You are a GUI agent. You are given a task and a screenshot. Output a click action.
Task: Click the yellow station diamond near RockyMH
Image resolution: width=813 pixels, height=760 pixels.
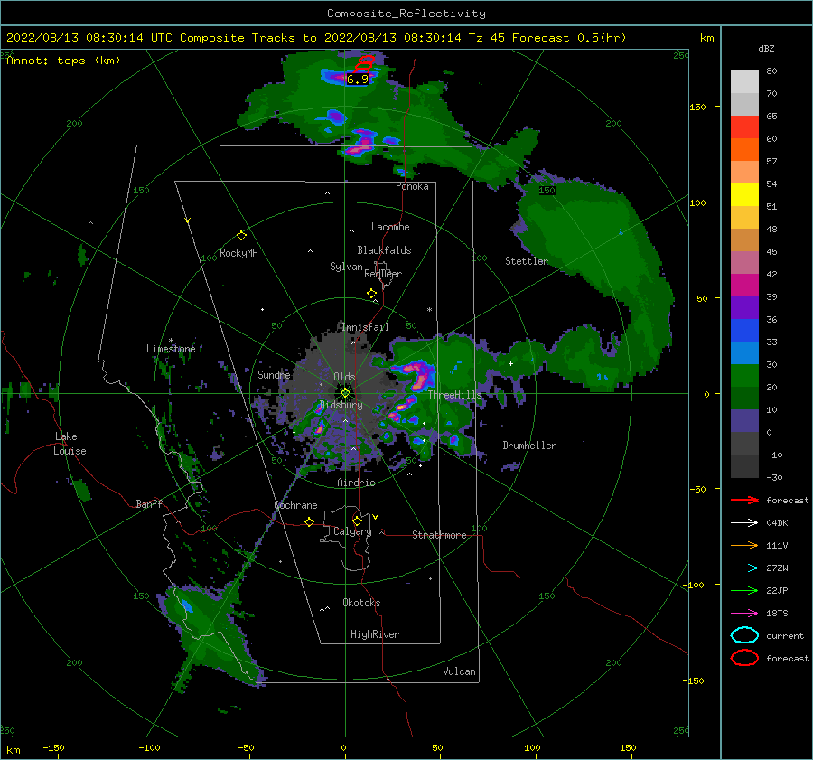click(241, 236)
